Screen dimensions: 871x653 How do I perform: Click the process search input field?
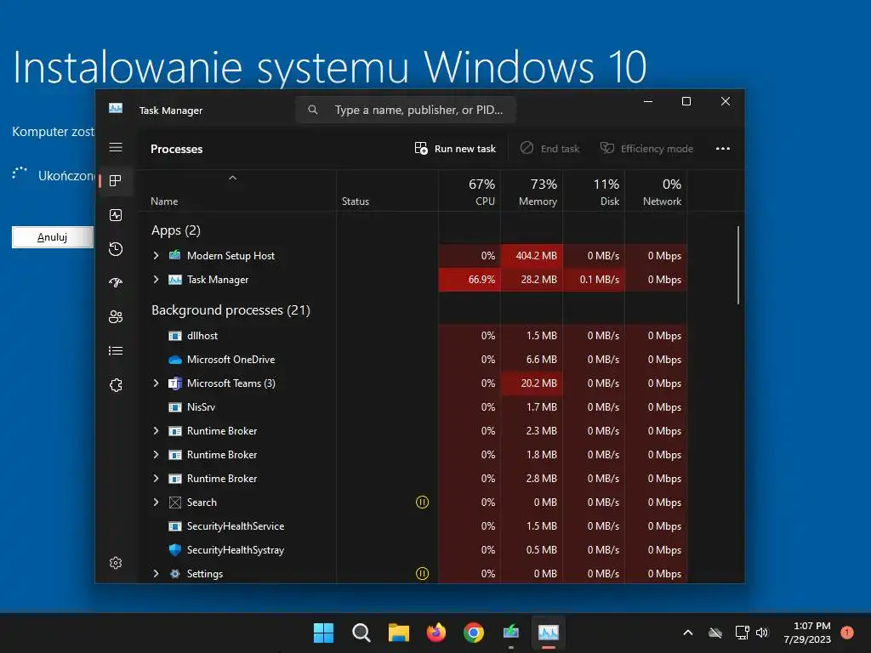406,110
